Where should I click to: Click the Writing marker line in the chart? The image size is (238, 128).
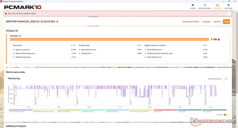[130, 94]
